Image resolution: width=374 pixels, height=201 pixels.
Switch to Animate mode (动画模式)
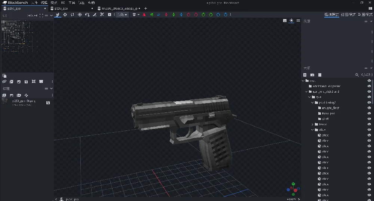tap(365, 15)
